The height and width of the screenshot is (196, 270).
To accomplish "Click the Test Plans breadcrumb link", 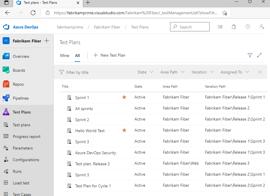I will coord(140,27).
